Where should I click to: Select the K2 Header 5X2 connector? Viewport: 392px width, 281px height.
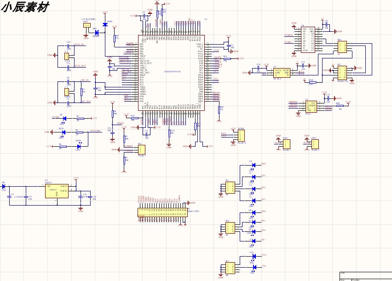tap(342, 73)
